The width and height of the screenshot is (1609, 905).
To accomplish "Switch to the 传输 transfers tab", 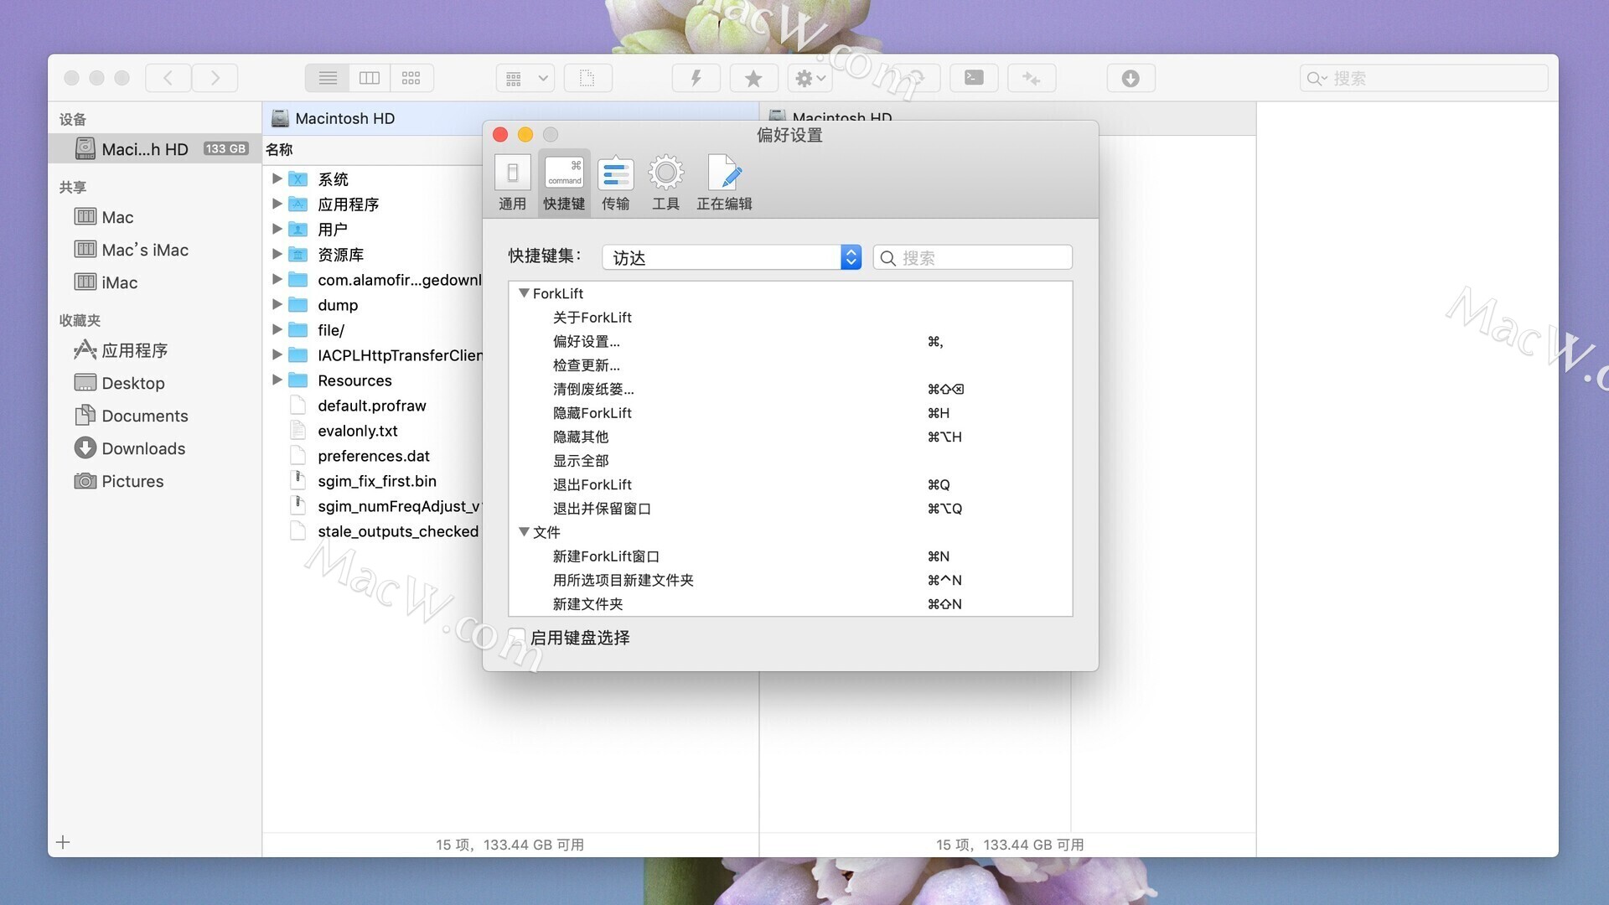I will 615,183.
